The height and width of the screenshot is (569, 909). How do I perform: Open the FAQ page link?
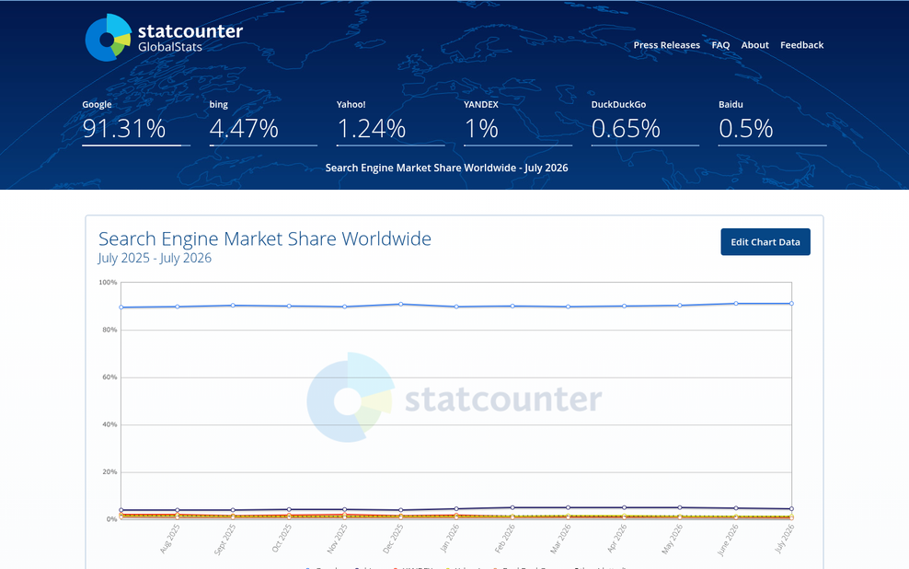point(720,45)
